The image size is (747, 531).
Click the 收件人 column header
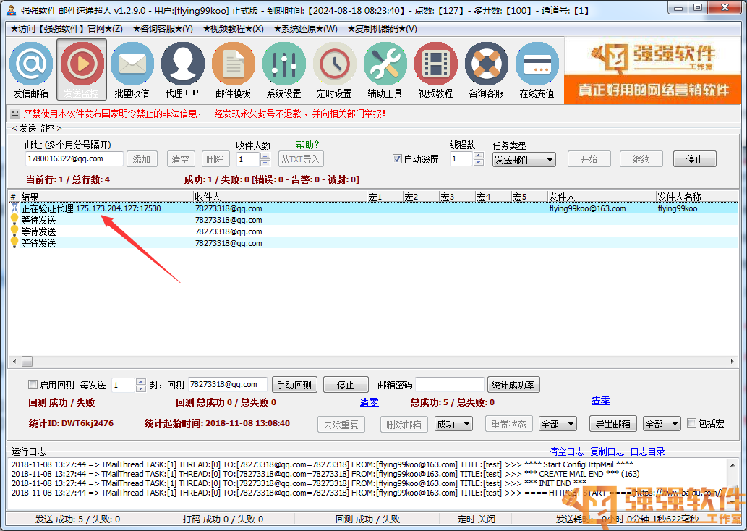[280, 196]
